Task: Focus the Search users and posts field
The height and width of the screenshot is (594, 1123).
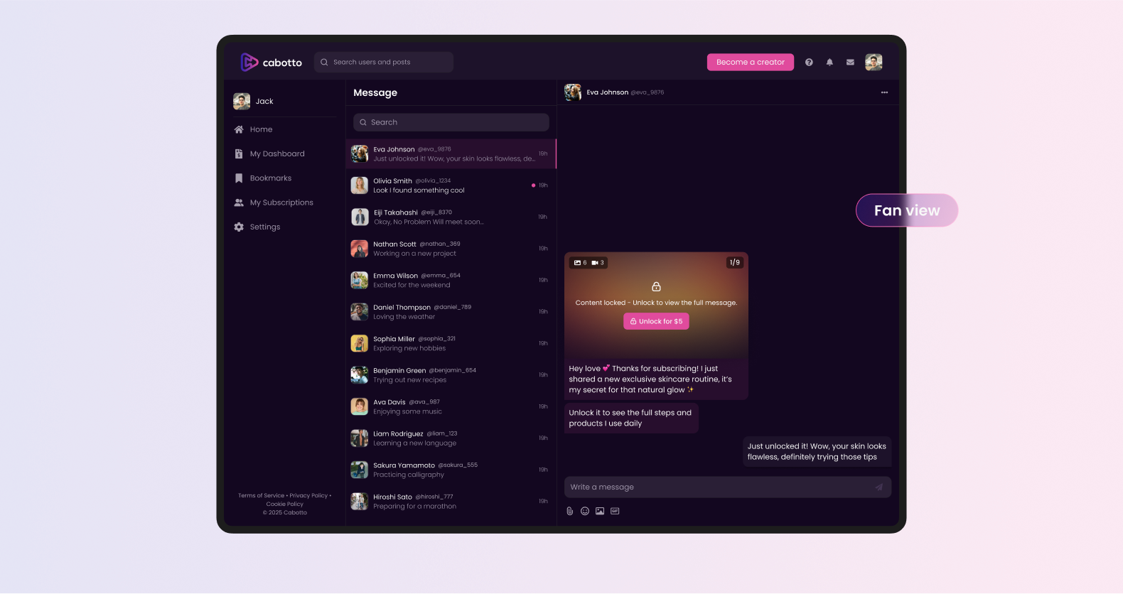Action: (384, 63)
